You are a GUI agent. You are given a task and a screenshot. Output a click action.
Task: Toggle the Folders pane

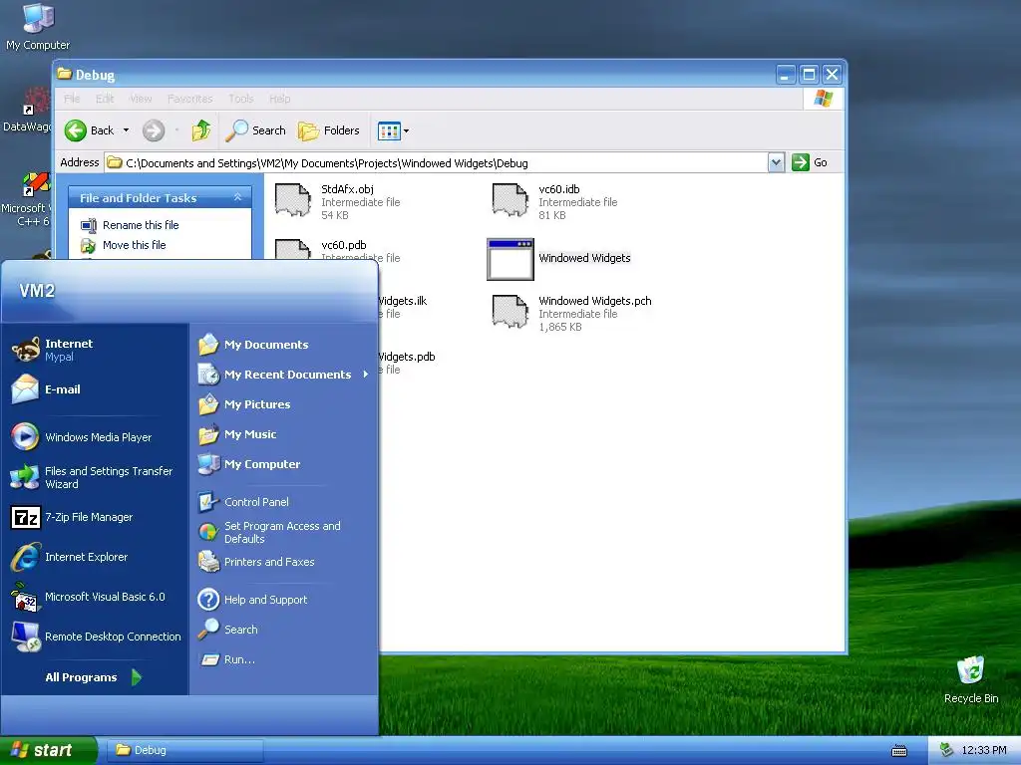328,130
